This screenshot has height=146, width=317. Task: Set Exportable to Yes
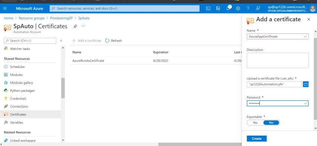(255, 123)
